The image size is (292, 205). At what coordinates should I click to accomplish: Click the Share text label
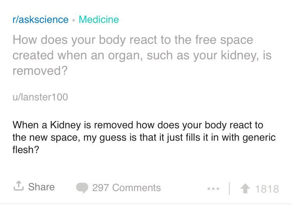[x=41, y=187]
